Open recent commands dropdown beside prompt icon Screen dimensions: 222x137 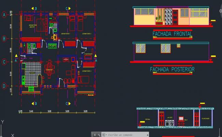[x=104, y=135]
